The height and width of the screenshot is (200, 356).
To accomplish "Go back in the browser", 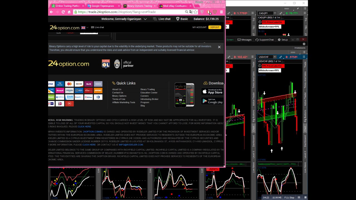I will [x=51, y=12].
